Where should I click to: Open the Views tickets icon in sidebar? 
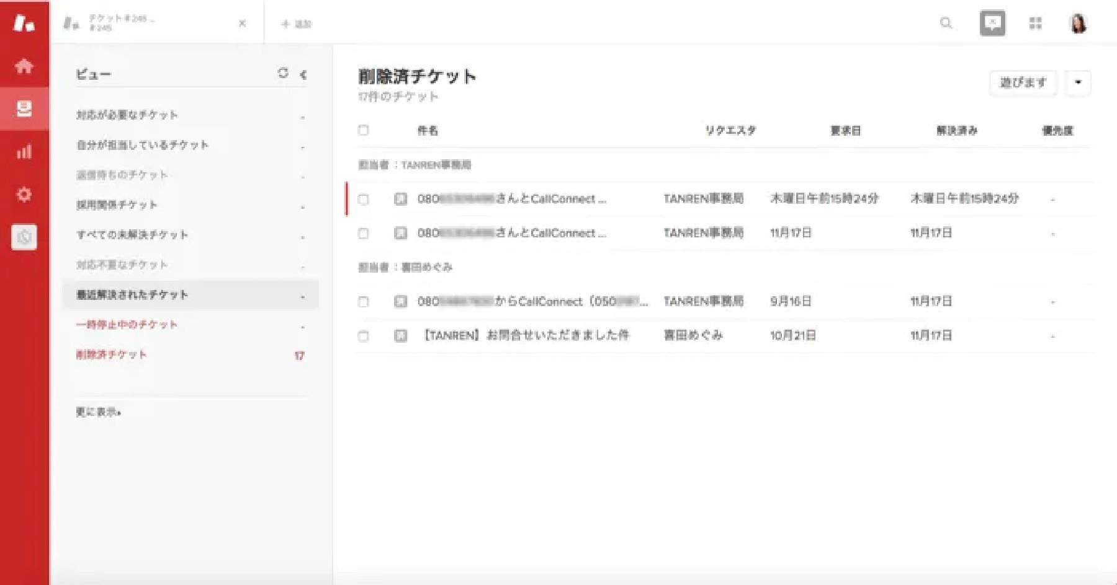point(24,108)
